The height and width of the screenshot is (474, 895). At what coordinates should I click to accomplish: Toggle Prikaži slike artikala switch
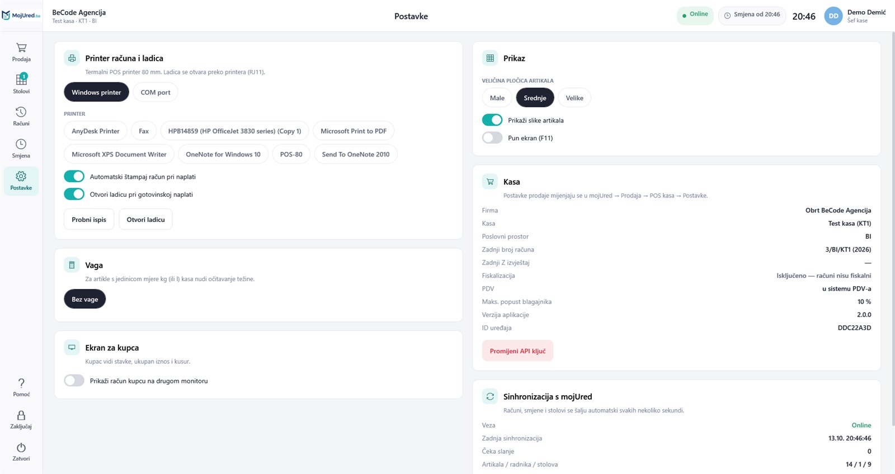pos(492,120)
